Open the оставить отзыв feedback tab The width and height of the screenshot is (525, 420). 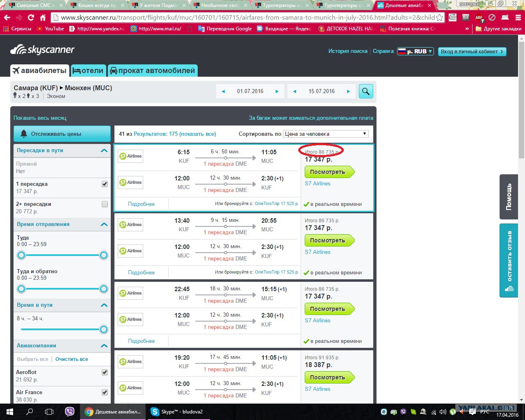pos(509,260)
